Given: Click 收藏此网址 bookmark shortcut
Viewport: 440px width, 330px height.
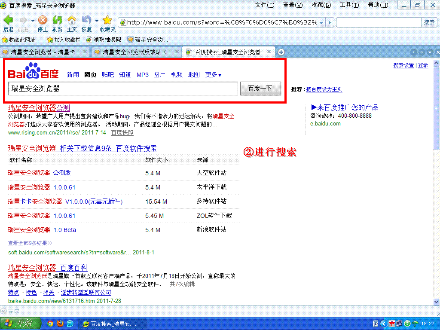Looking at the screenshot, I should pyautogui.click(x=18, y=40).
